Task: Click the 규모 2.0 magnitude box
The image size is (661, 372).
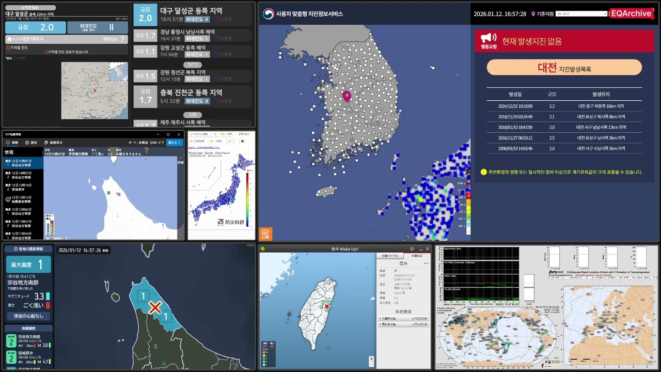Action: pos(36,27)
